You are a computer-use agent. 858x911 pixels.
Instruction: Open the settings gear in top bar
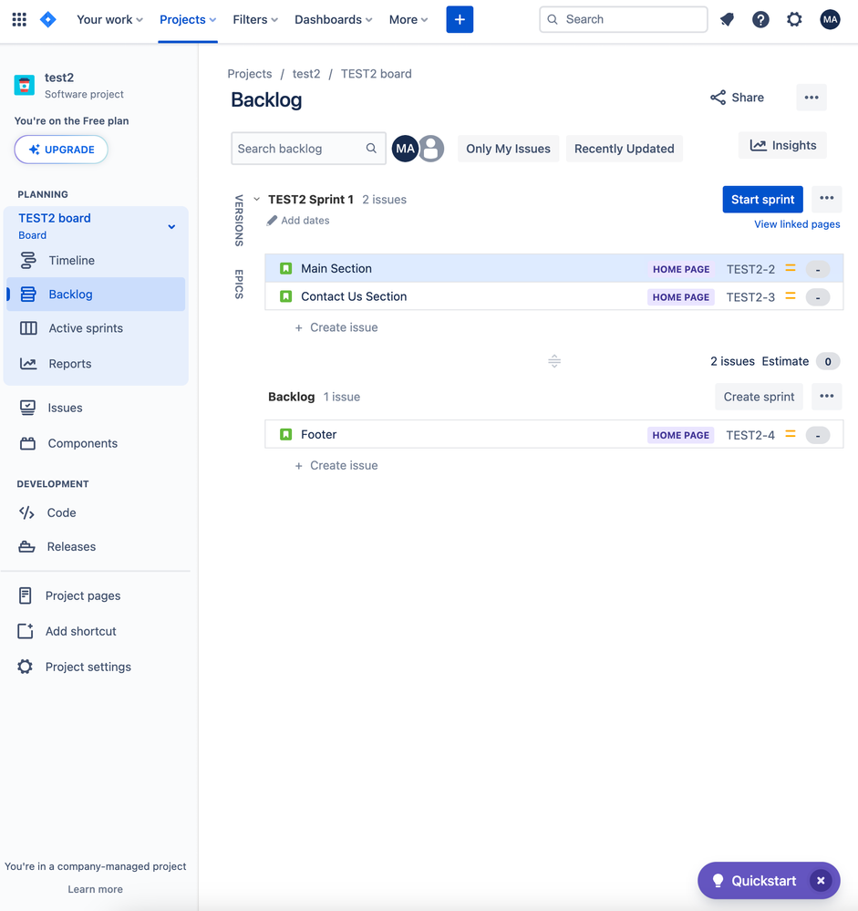tap(794, 20)
